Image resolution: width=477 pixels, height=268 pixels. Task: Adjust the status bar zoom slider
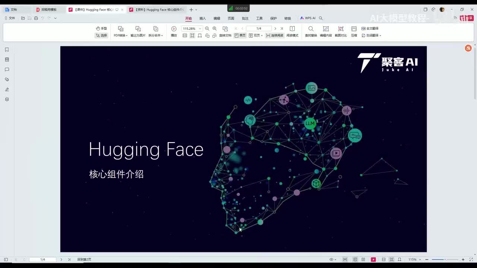pyautogui.click(x=445, y=259)
